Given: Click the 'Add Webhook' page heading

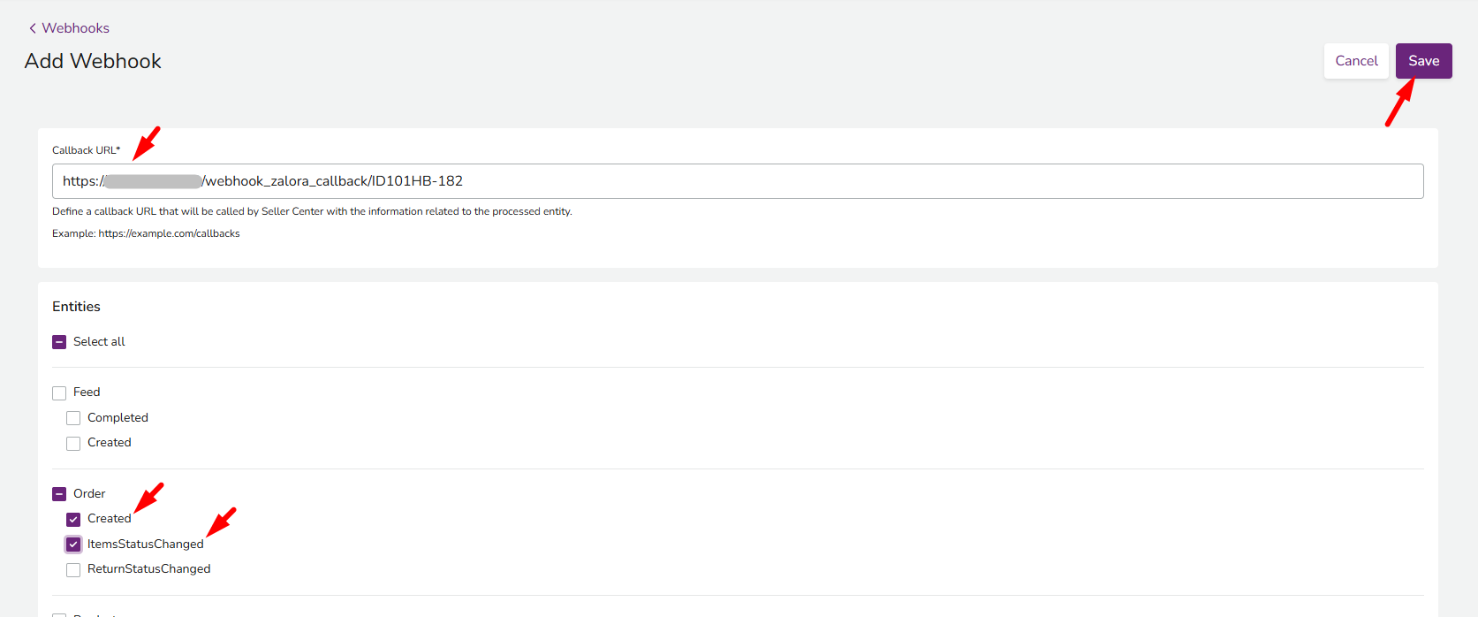Looking at the screenshot, I should pos(93,61).
